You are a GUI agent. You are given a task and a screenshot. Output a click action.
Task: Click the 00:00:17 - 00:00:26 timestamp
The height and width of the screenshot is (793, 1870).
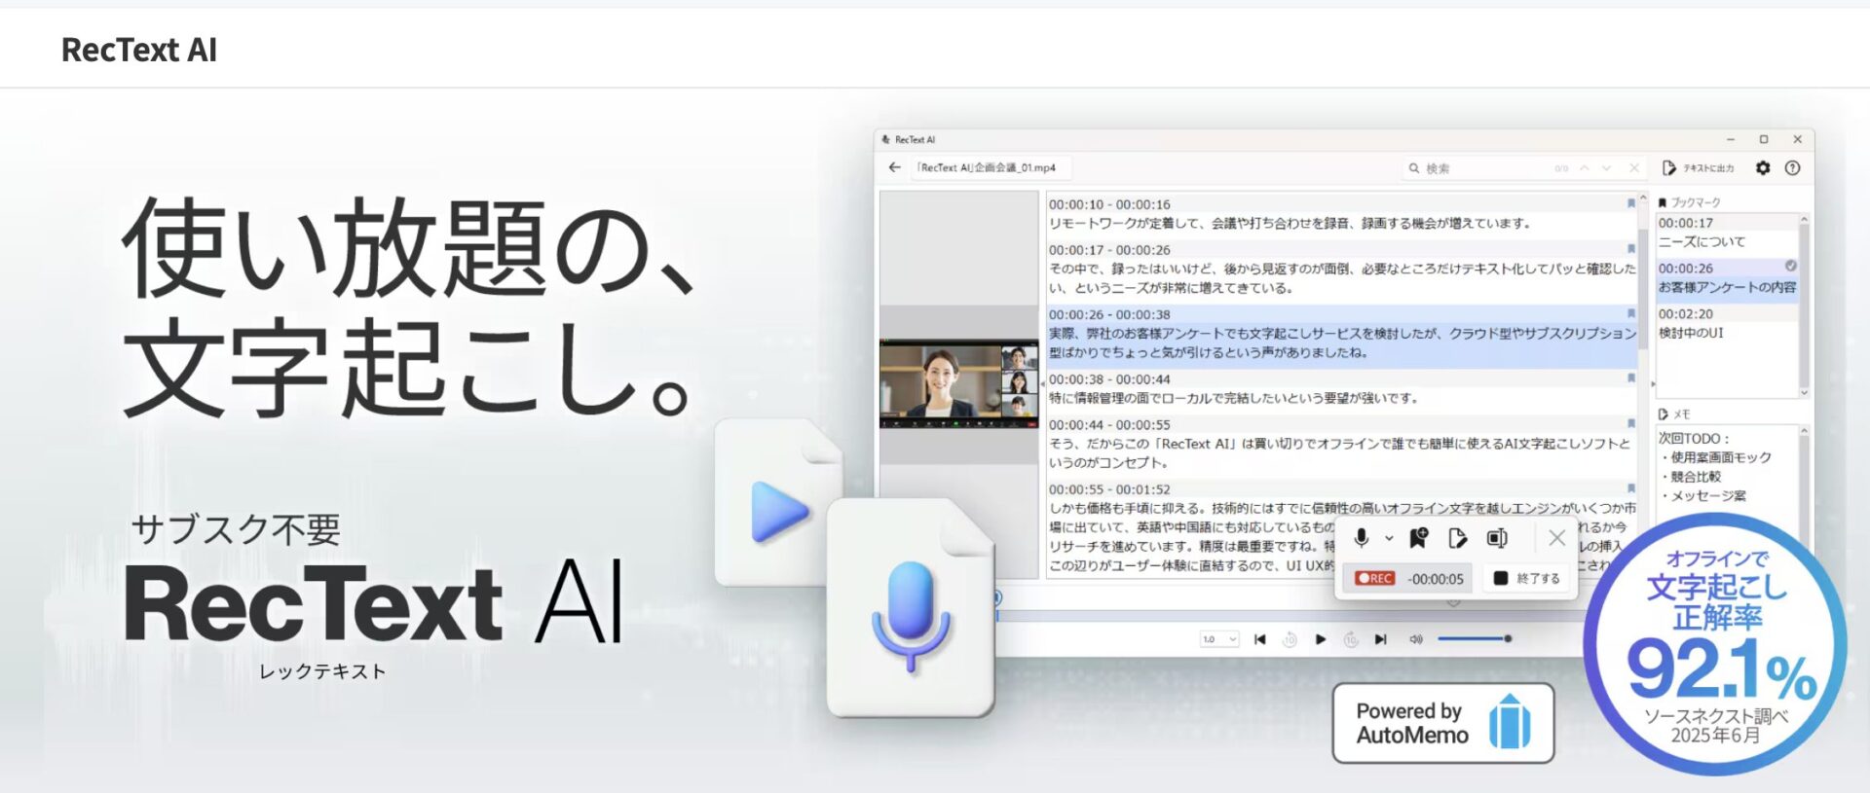click(1109, 250)
